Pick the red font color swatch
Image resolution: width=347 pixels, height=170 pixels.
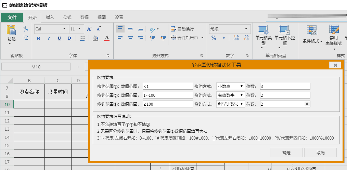[x=107, y=38]
